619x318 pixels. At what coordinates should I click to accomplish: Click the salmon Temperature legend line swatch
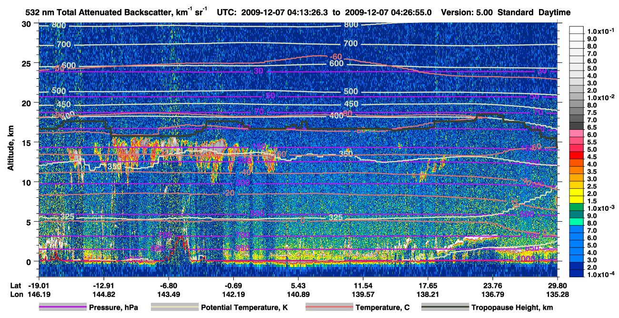tap(329, 307)
